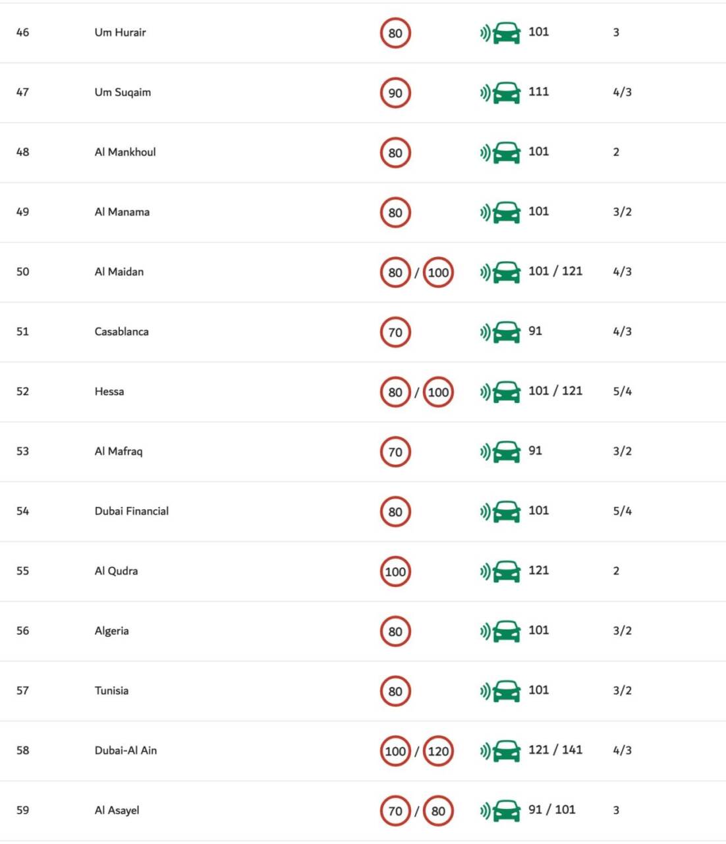Click the 91 / 101 radar speed text
The width and height of the screenshot is (726, 844).
552,810
